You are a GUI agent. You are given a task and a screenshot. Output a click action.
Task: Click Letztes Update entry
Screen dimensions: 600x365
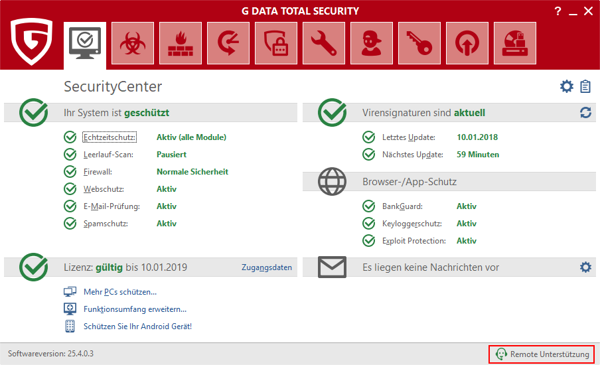(409, 137)
